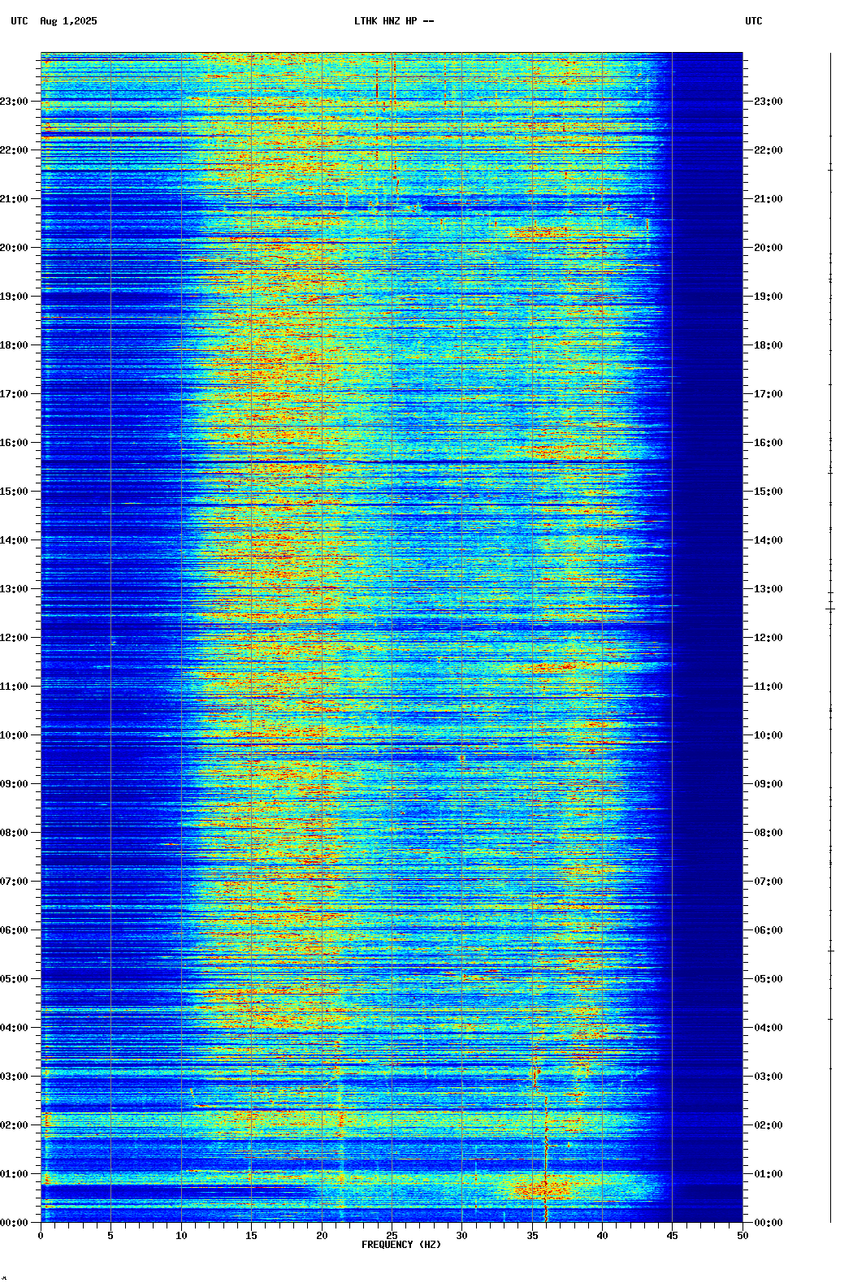The height and width of the screenshot is (1287, 866).
Task: Click the left axis 17:00 time label
Action: click(14, 394)
